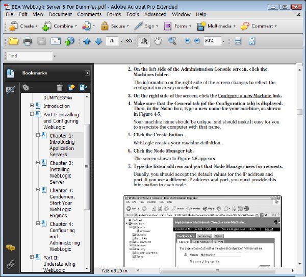
Task: Collapse the Part I bookmark
Action: click(32, 114)
